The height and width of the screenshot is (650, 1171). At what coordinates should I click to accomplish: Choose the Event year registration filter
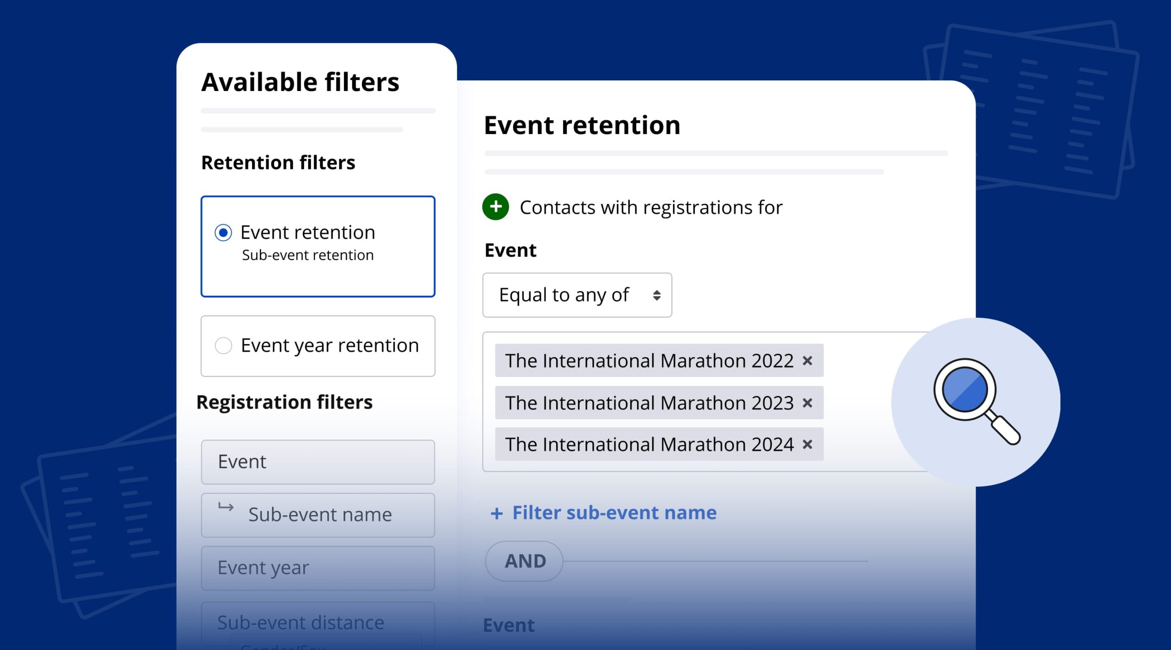point(317,568)
